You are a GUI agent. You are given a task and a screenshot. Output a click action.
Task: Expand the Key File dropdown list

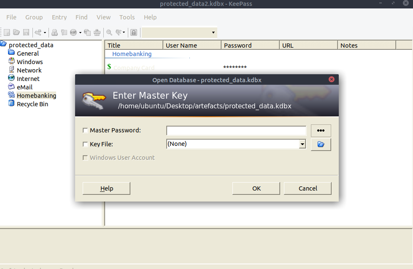(x=302, y=144)
